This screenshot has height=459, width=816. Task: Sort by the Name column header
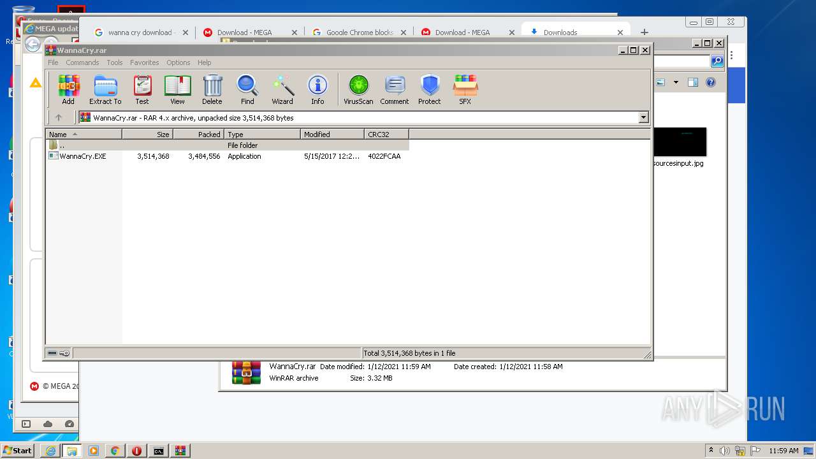point(84,135)
